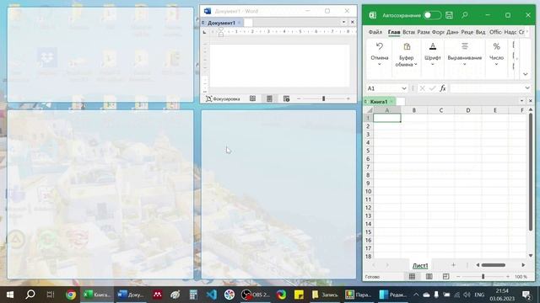This screenshot has width=540, height=303.
Task: Select the Лист1 sheet tab
Action: pyautogui.click(x=420, y=266)
